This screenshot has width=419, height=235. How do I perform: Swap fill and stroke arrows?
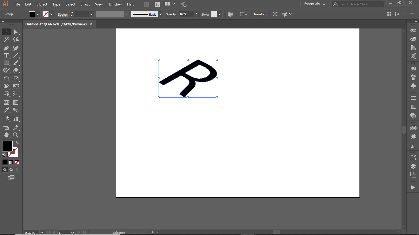click(x=17, y=143)
